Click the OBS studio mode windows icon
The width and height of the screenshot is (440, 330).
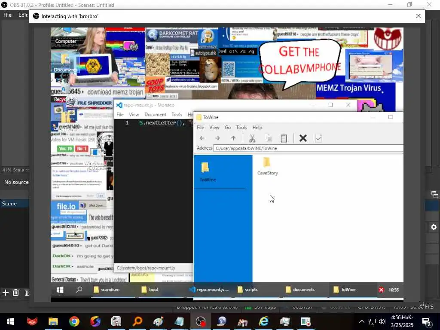click(434, 195)
